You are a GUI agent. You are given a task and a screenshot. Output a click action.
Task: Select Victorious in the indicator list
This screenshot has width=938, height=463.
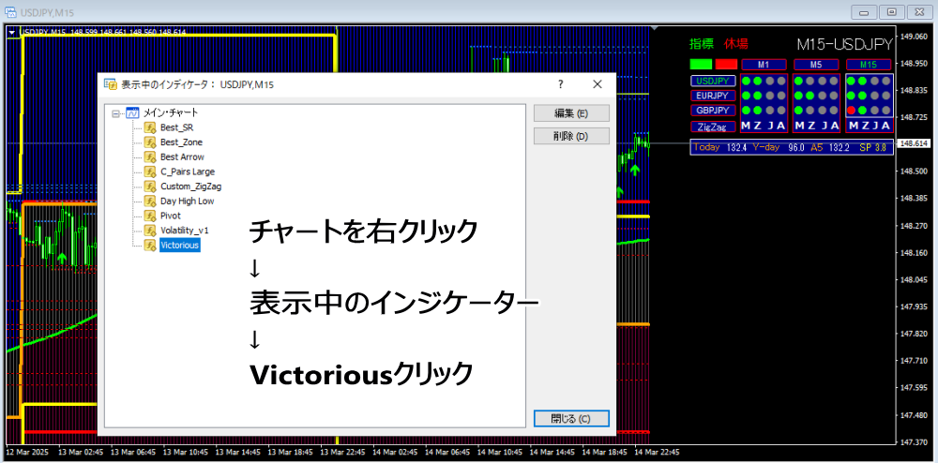tap(179, 246)
